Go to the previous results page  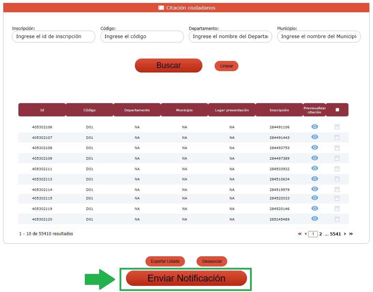pyautogui.click(x=306, y=234)
